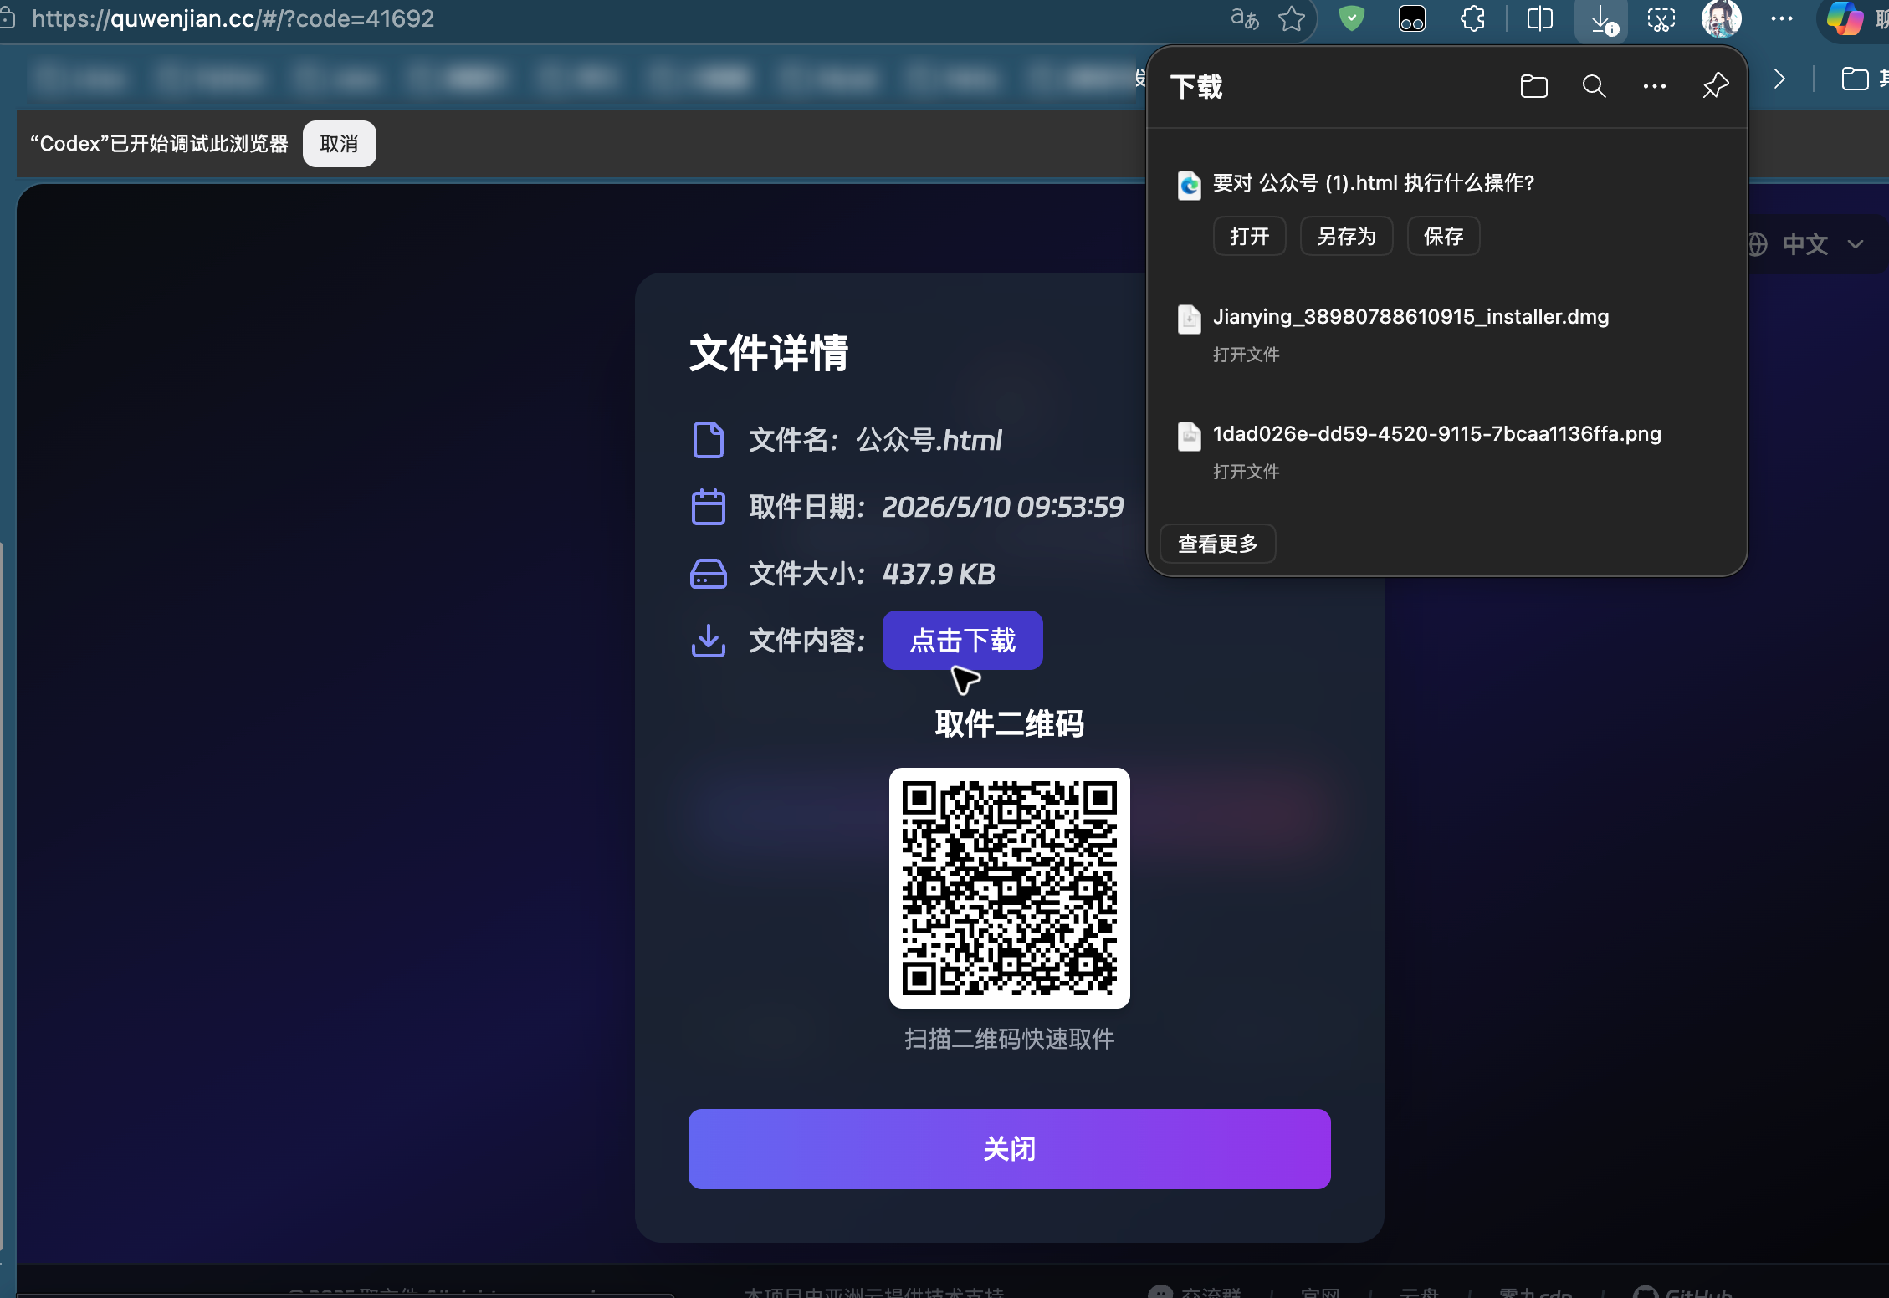The height and width of the screenshot is (1298, 1889).
Task: Click 保存 to save 公众号 (1).html
Action: click(1443, 237)
